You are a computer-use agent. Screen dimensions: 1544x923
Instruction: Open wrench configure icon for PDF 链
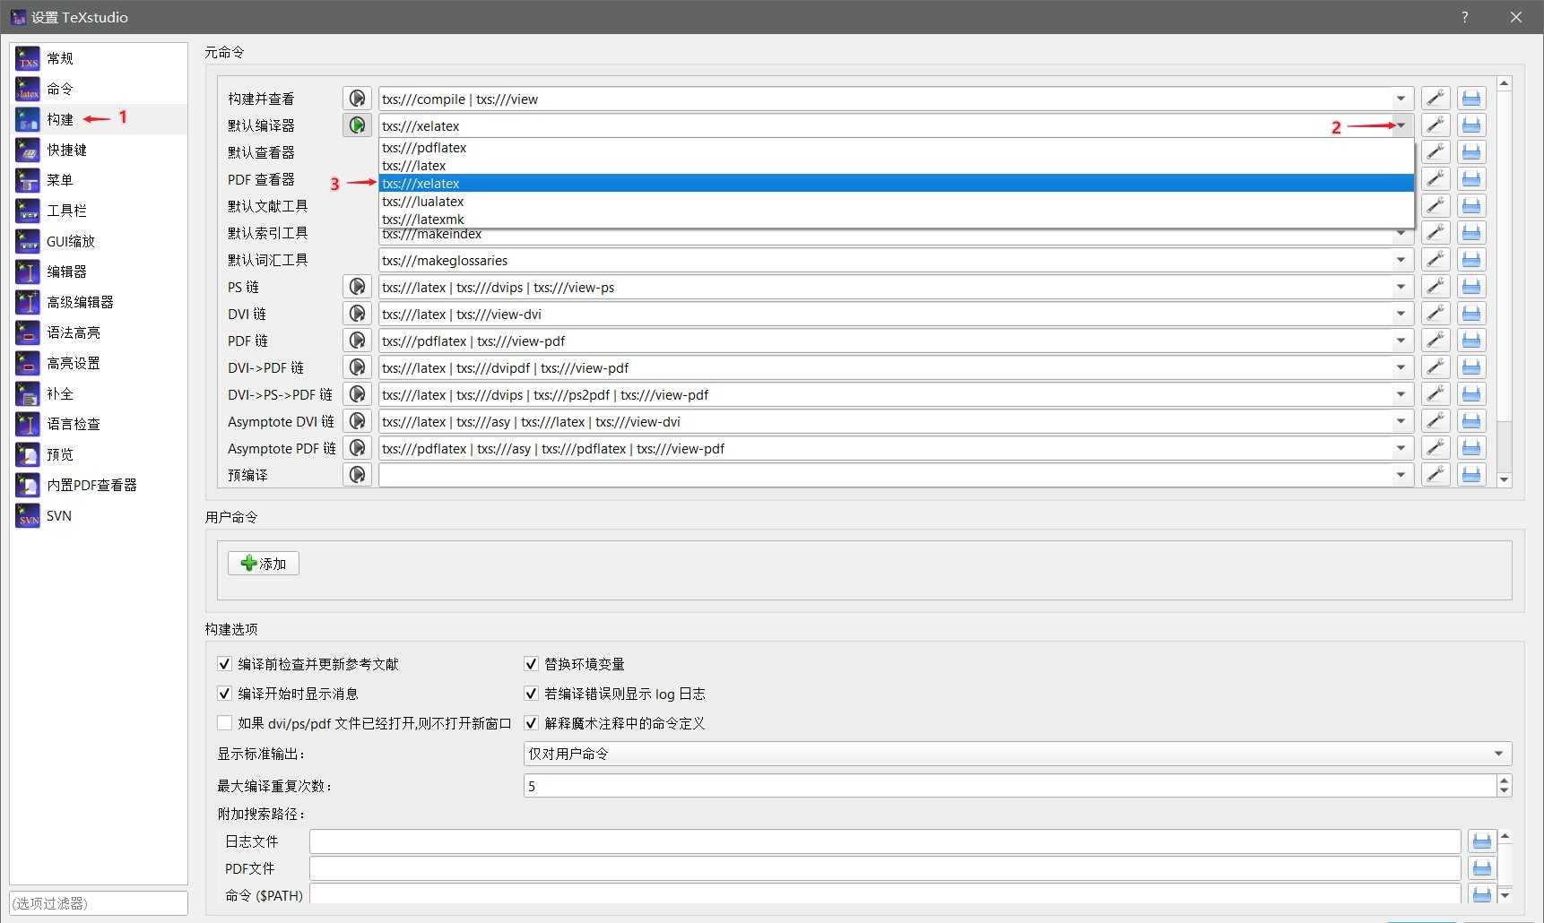tap(1436, 341)
